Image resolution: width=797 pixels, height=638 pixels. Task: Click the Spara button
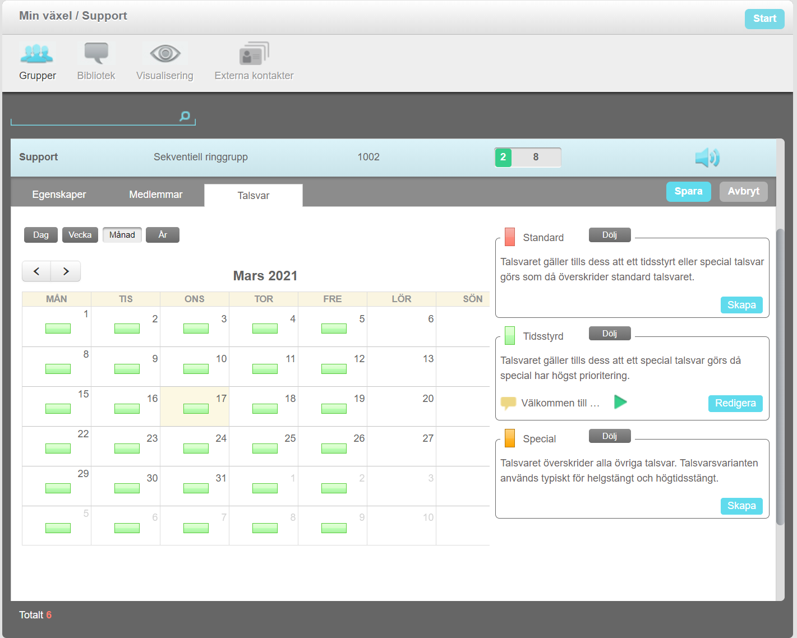point(689,192)
